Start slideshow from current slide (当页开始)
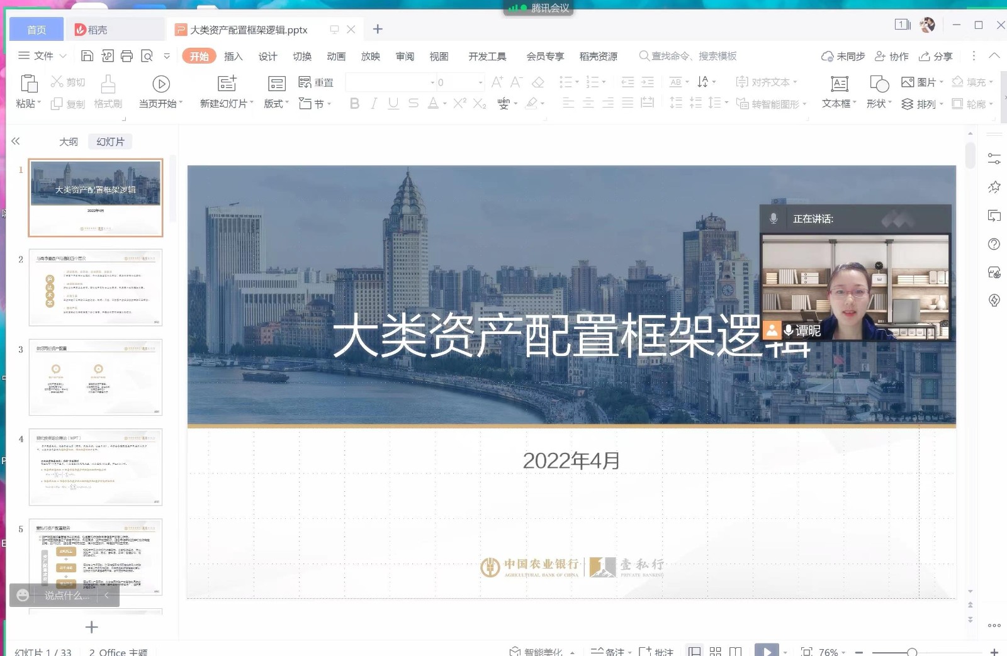Image resolution: width=1007 pixels, height=656 pixels. (161, 91)
